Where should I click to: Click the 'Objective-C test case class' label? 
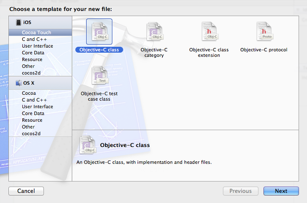tap(99, 96)
